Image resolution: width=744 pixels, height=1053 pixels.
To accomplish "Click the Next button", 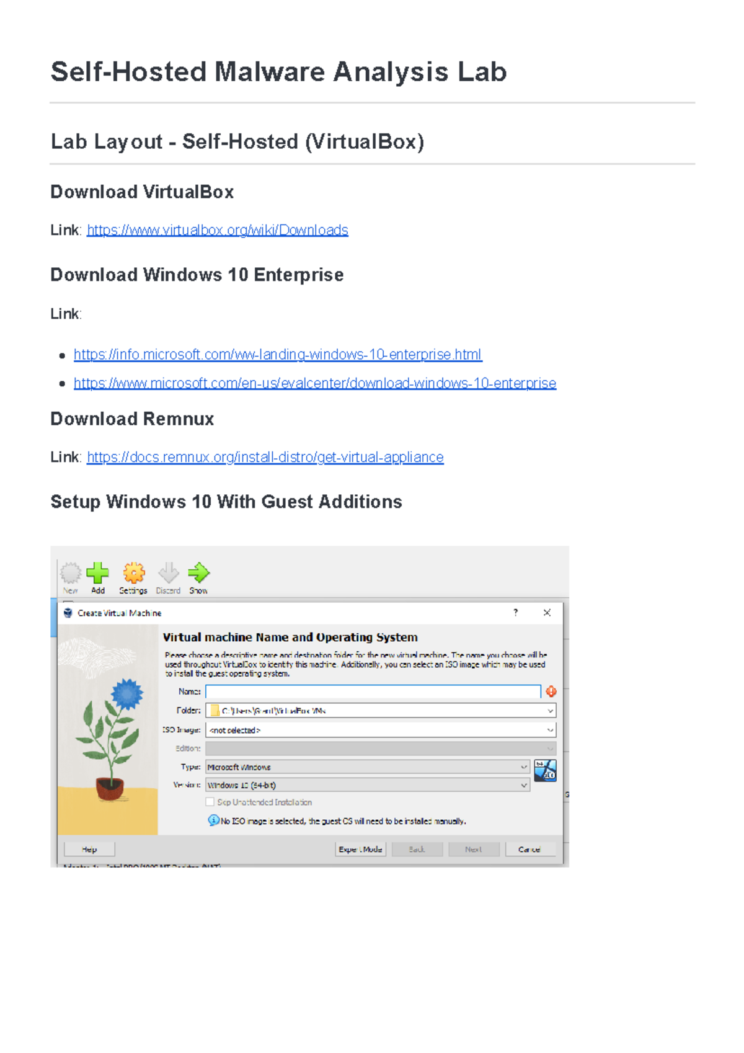I will click(474, 850).
